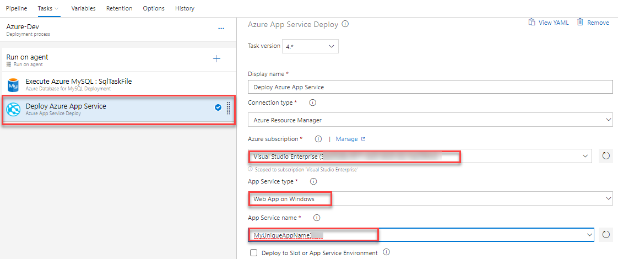Open the Tasks tab dropdown
The image size is (618, 259).
pyautogui.click(x=48, y=8)
